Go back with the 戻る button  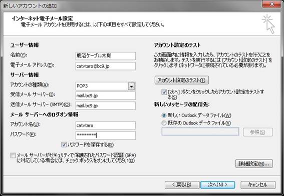coord(182,185)
